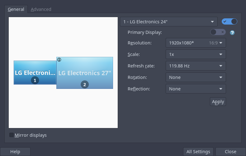Click the number 1 badge on first monitor
Screen dimensions: 246x156
(x=35, y=80)
